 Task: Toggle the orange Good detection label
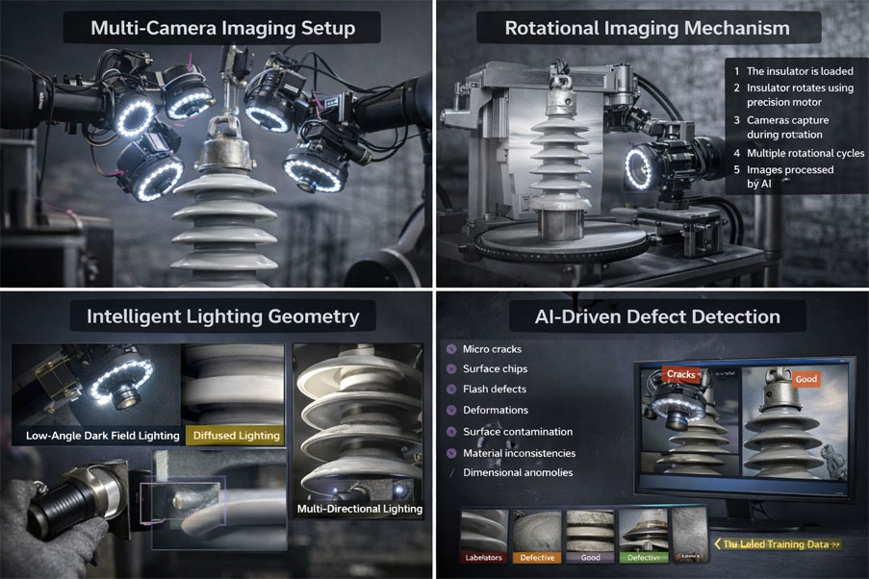806,379
